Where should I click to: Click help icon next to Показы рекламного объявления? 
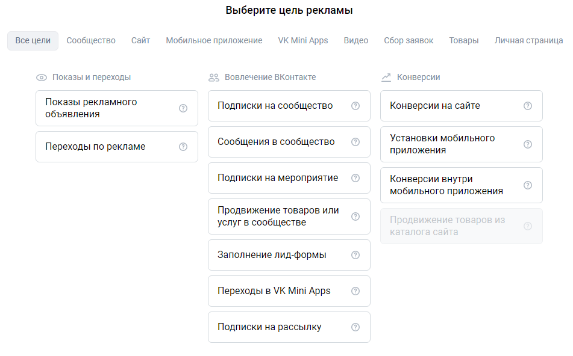(x=183, y=108)
